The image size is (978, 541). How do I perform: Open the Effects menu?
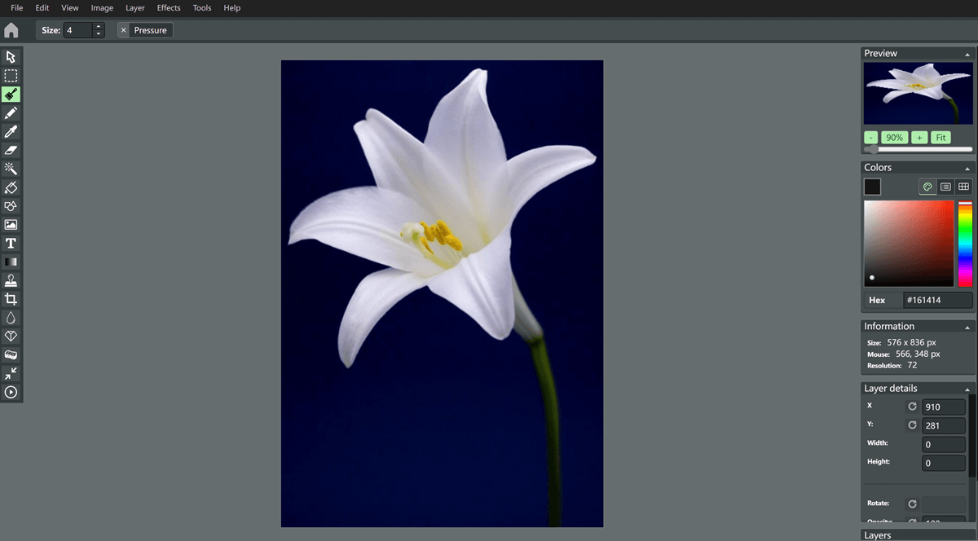tap(169, 8)
